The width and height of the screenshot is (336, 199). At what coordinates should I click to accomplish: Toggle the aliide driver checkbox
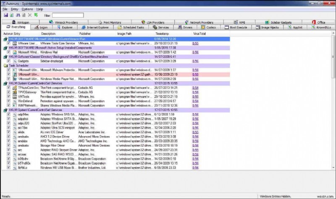click(8, 132)
